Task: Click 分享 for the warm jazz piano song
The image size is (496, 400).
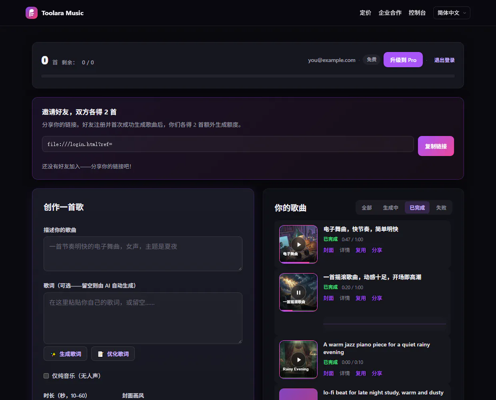Action: pos(377,373)
